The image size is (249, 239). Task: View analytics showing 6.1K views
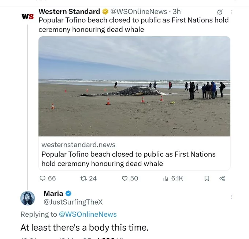[x=173, y=179]
